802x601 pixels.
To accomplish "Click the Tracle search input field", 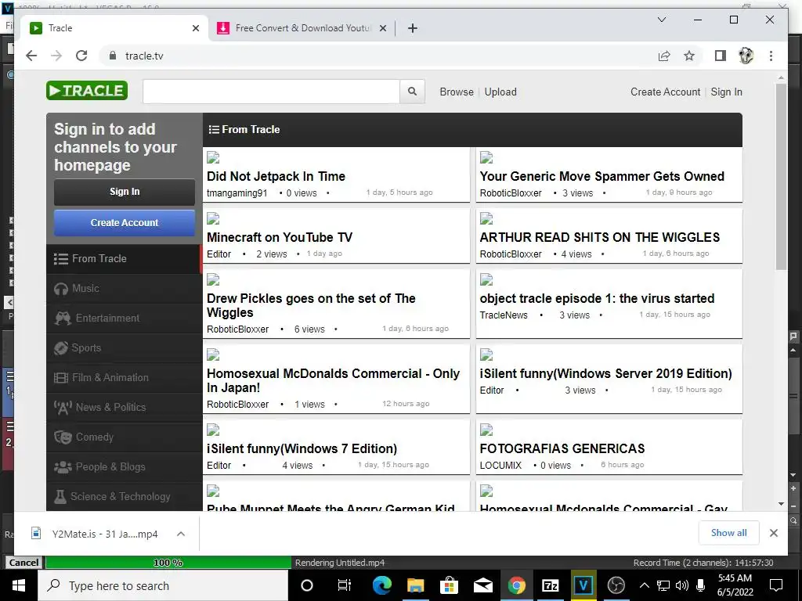I will (x=271, y=92).
